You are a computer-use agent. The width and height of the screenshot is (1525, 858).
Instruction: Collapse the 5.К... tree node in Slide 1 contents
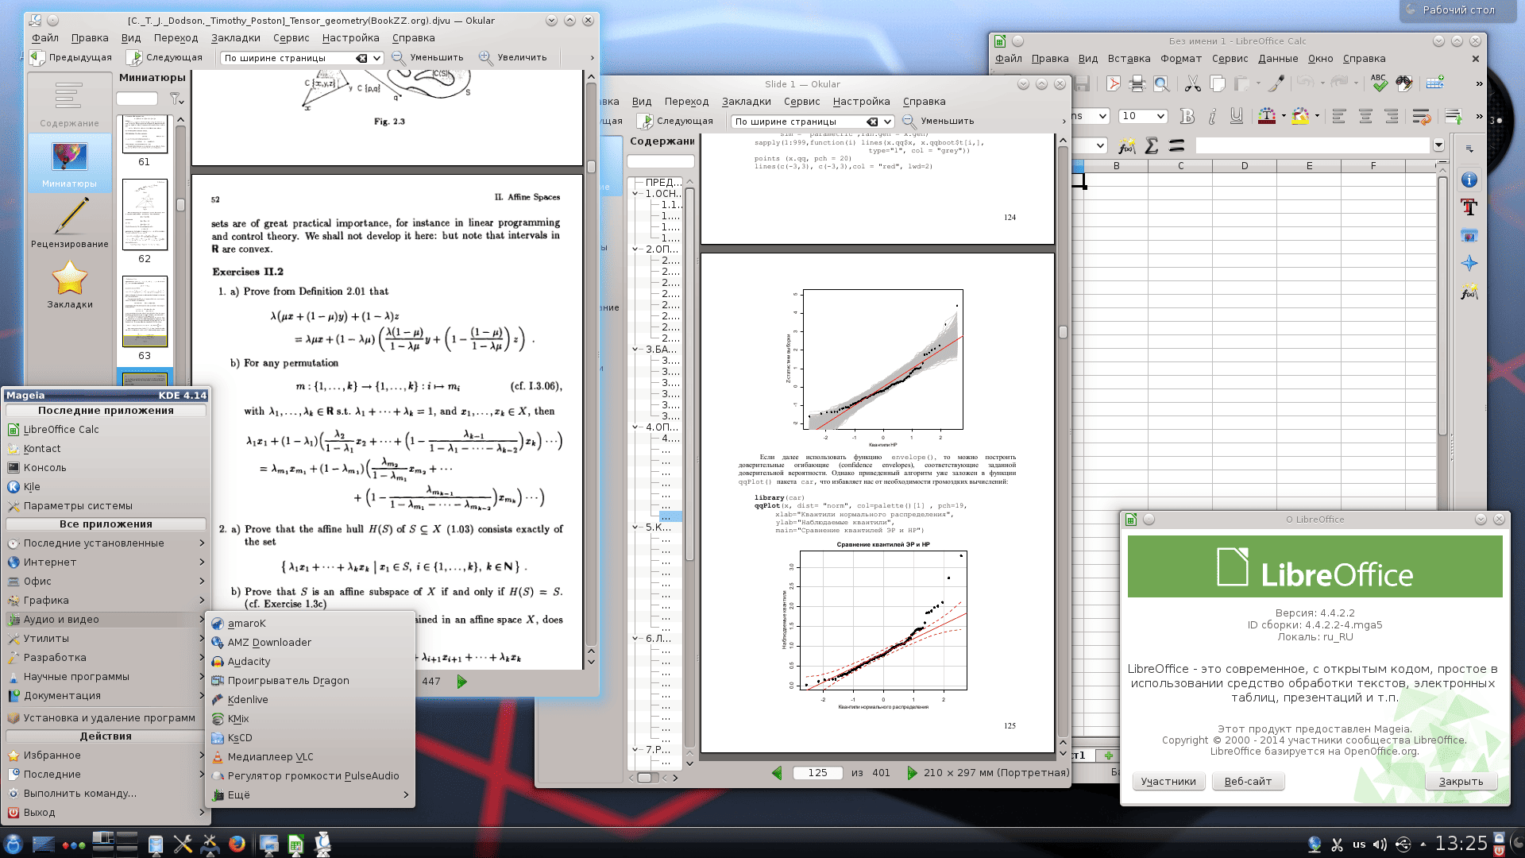635,527
